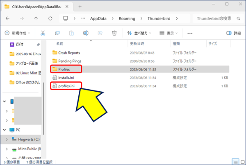
Task: Go up one folder level
Action: 36,18
